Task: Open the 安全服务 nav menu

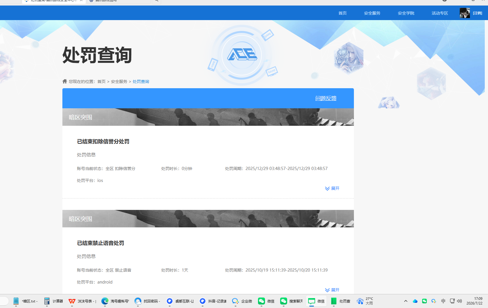Action: click(x=372, y=13)
